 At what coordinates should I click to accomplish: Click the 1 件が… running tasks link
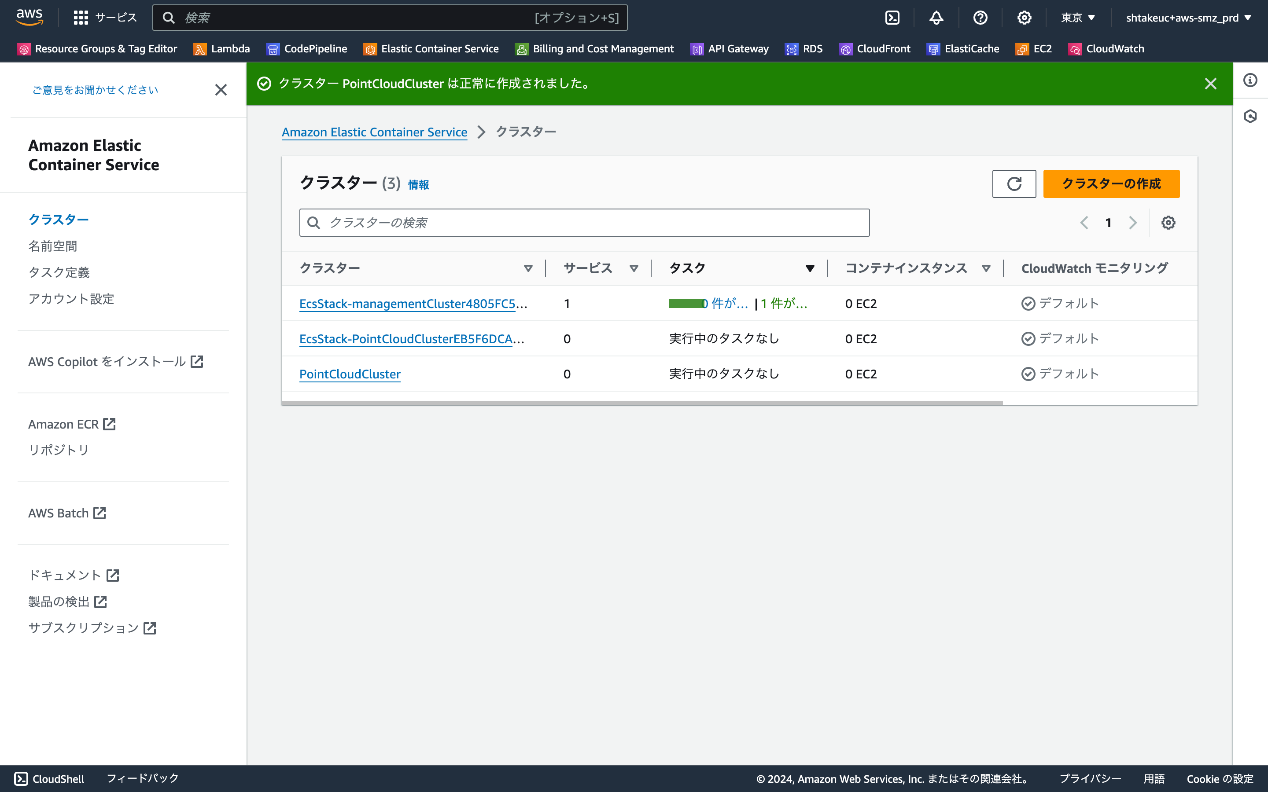(784, 303)
